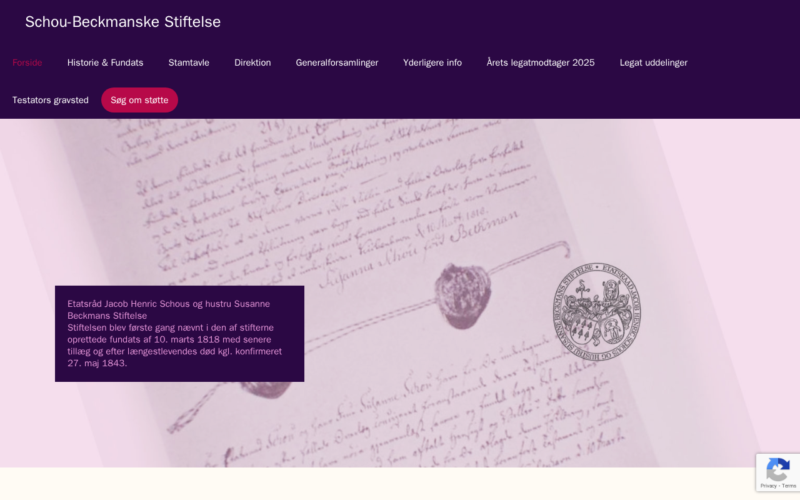The image size is (800, 500).
Task: Click the round foundation seal emblem
Action: pos(597,312)
